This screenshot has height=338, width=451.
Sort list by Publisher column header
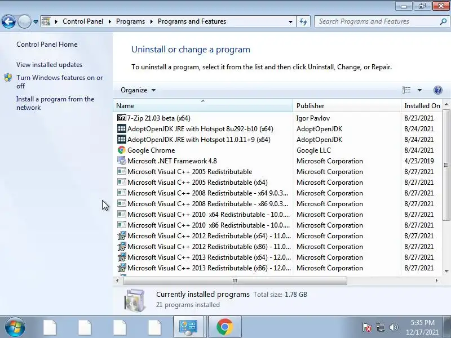(347, 106)
